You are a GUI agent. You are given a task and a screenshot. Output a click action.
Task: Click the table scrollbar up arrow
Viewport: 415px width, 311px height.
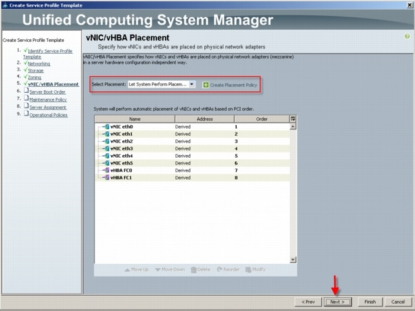pos(293,127)
